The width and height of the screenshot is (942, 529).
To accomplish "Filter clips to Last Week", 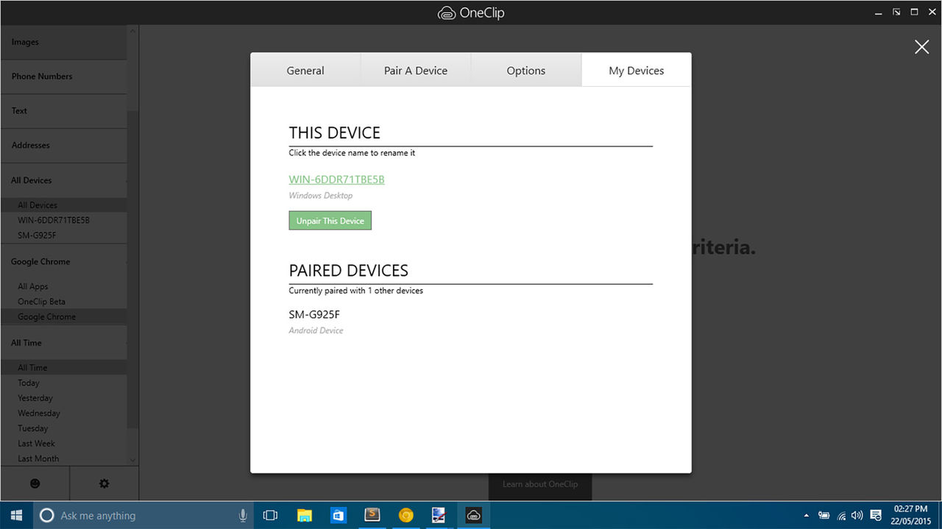I will pos(64,444).
